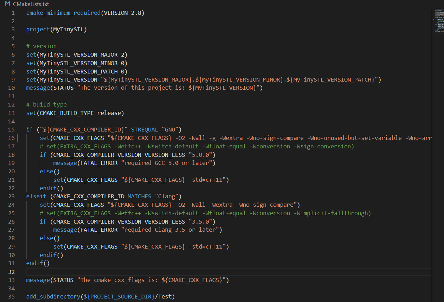Click the -std=c++11 flag on line 29
The image size is (444, 302).
[207, 247]
